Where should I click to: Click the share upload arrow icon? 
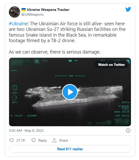click(x=54, y=140)
